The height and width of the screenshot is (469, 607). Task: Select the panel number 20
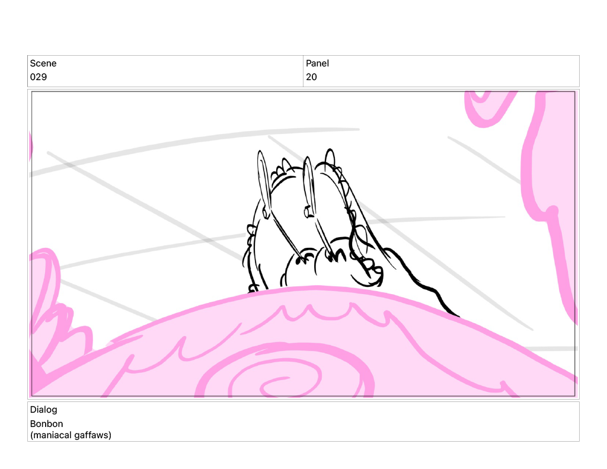point(311,77)
